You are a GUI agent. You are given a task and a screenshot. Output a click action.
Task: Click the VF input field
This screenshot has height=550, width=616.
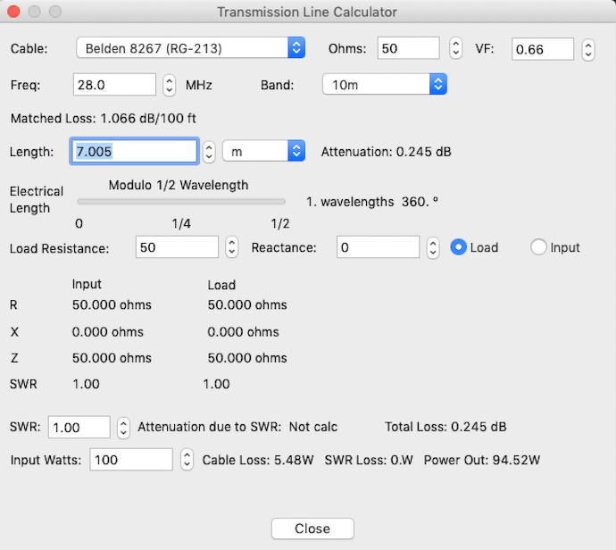(x=543, y=49)
